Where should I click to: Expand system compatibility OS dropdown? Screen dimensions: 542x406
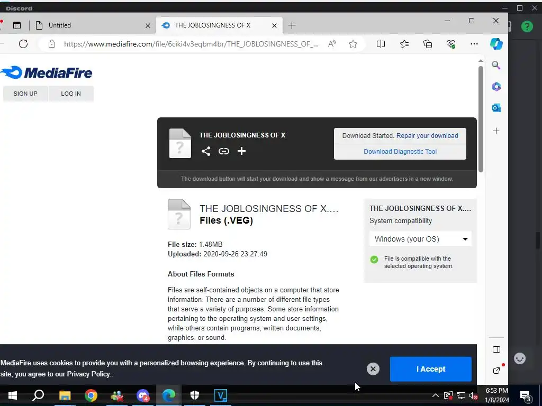pos(420,239)
